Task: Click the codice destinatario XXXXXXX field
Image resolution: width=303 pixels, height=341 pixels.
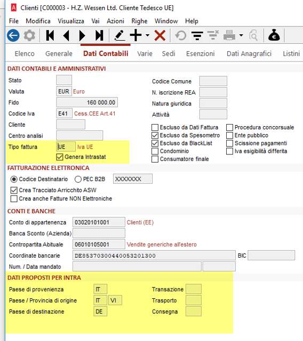Action: (x=133, y=179)
